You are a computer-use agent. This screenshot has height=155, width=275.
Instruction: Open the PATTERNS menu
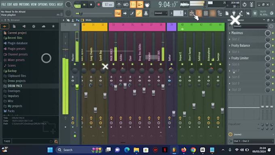click(24, 4)
